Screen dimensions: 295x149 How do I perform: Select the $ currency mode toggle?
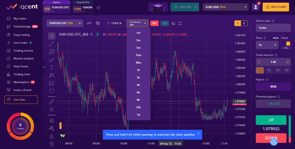[238, 23]
